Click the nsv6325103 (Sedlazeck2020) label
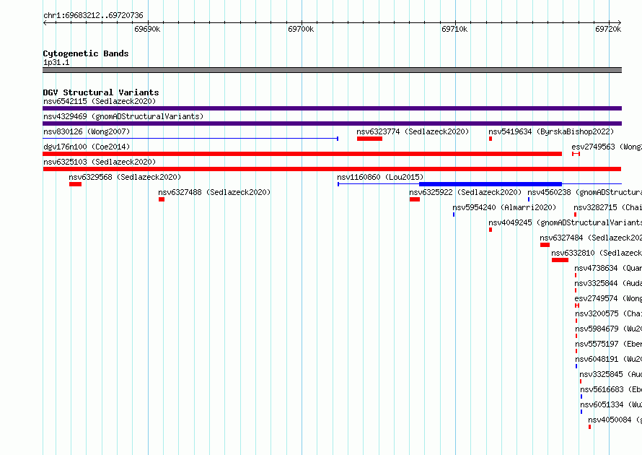Viewport: 642px width, 455px height. click(100, 162)
